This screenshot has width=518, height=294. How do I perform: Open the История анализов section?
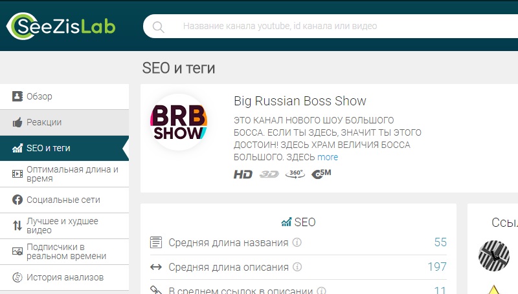point(64,277)
